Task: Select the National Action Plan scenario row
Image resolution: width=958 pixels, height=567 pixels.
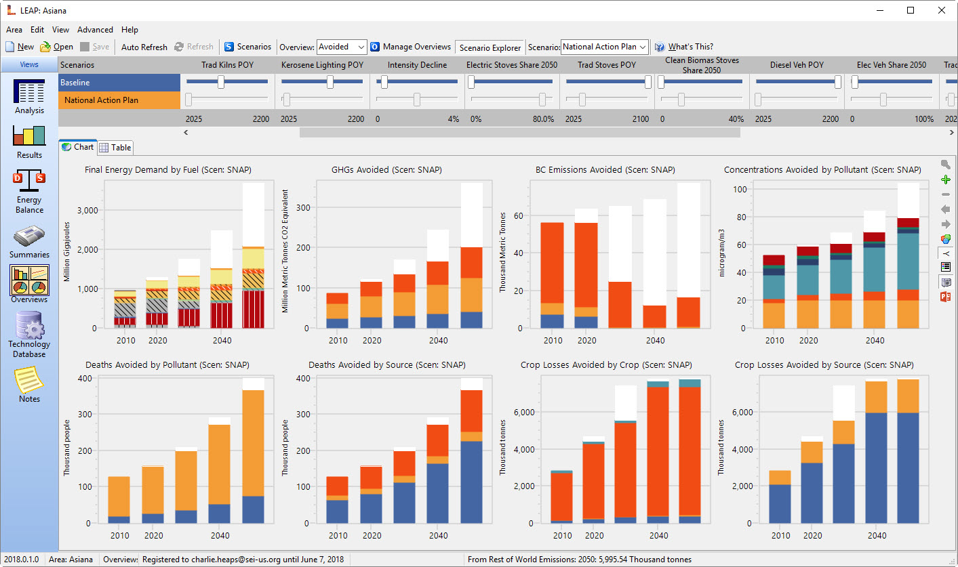Action: [x=119, y=100]
